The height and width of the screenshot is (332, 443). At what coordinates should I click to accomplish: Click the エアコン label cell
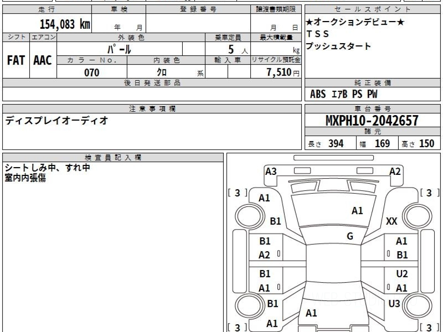point(43,37)
